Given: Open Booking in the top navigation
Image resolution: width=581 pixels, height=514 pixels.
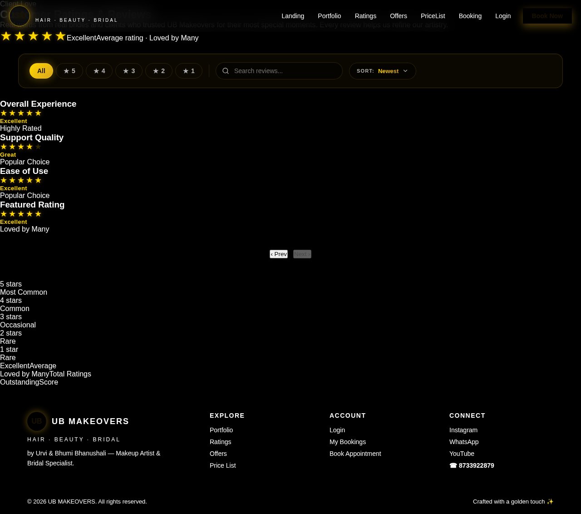Looking at the screenshot, I should tap(470, 16).
